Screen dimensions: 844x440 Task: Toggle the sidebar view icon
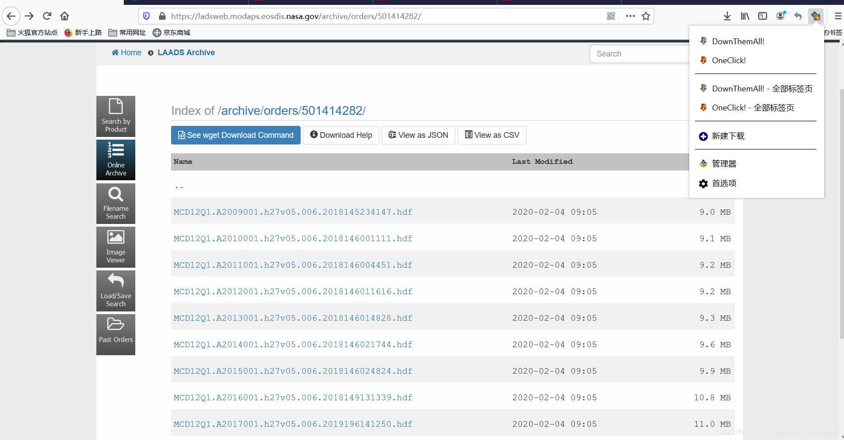coord(763,16)
